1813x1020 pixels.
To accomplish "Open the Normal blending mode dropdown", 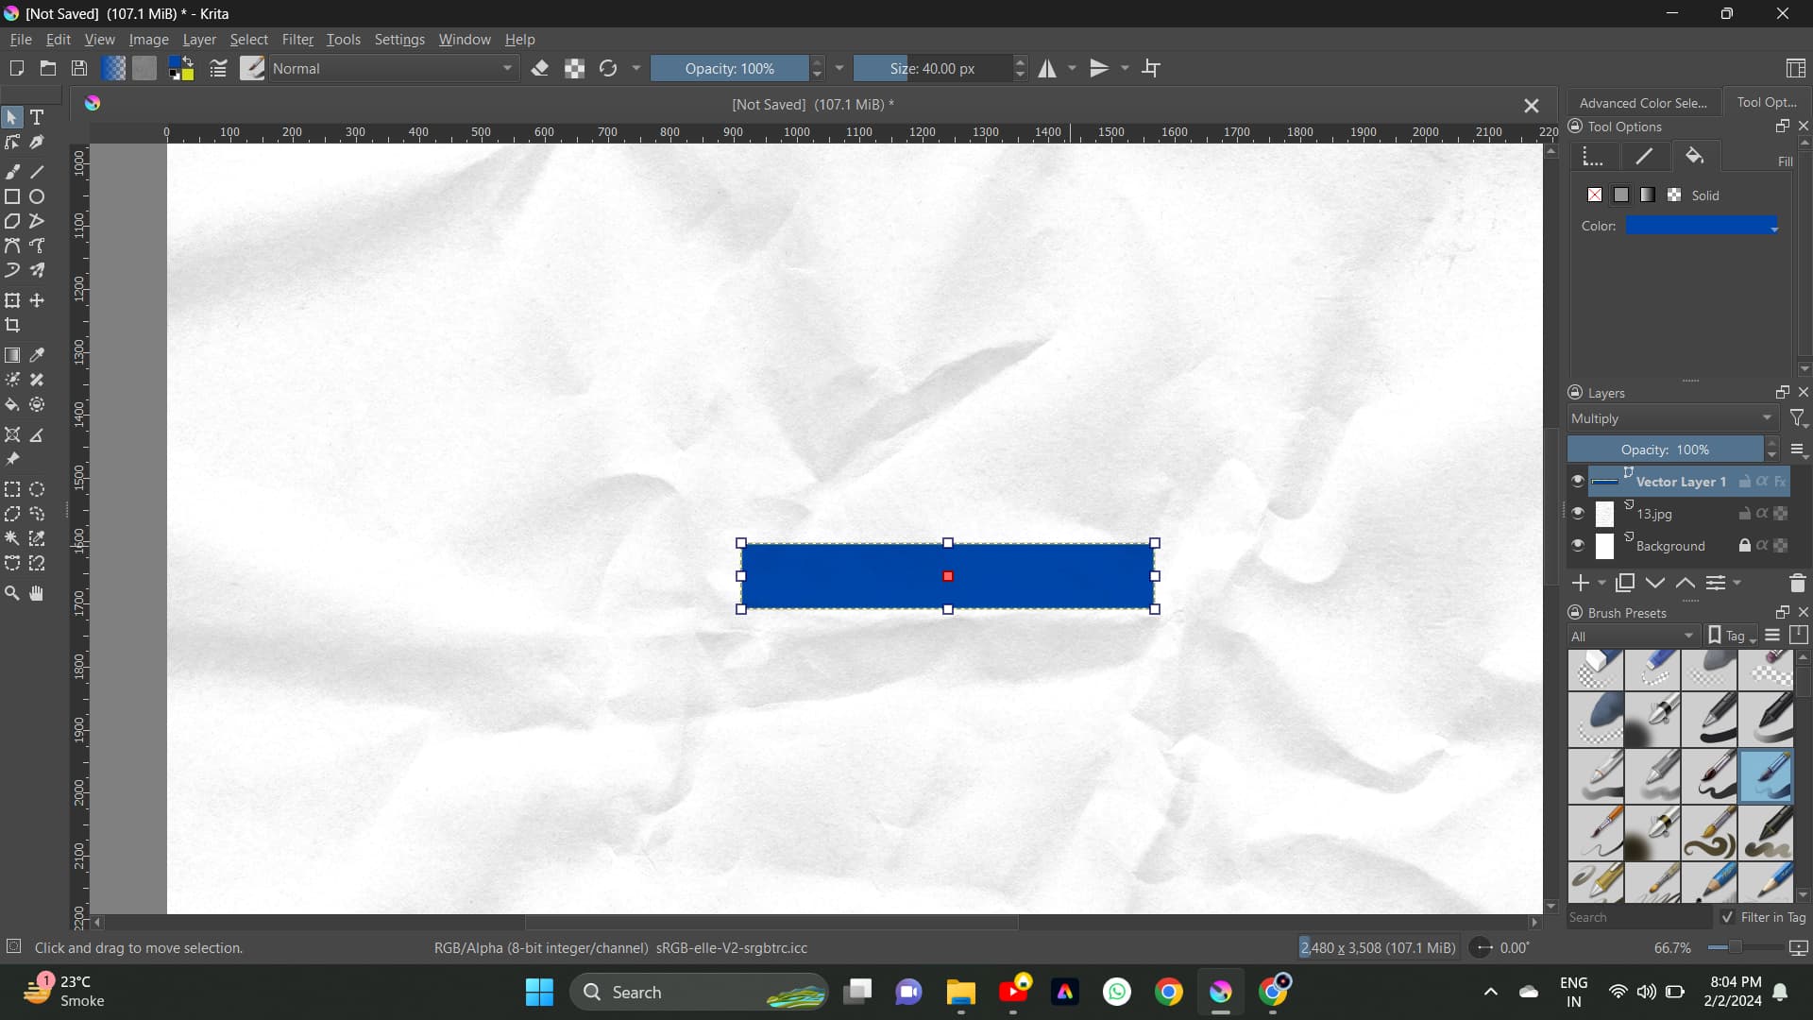I will [393, 68].
